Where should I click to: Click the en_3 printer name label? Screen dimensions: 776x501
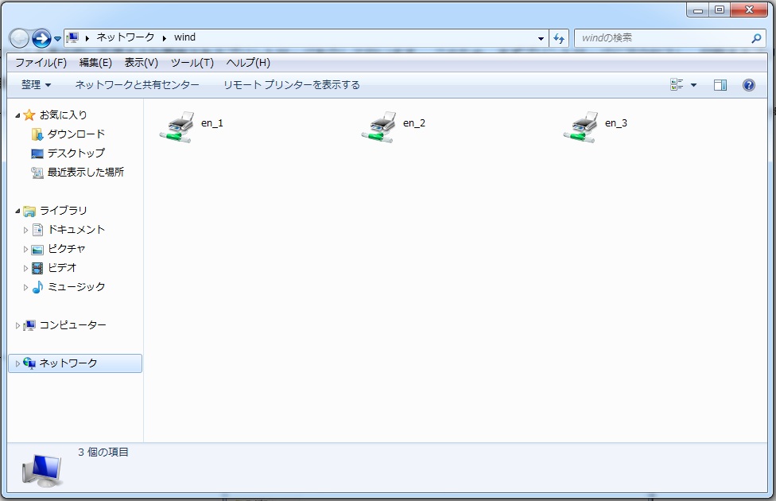click(x=615, y=123)
